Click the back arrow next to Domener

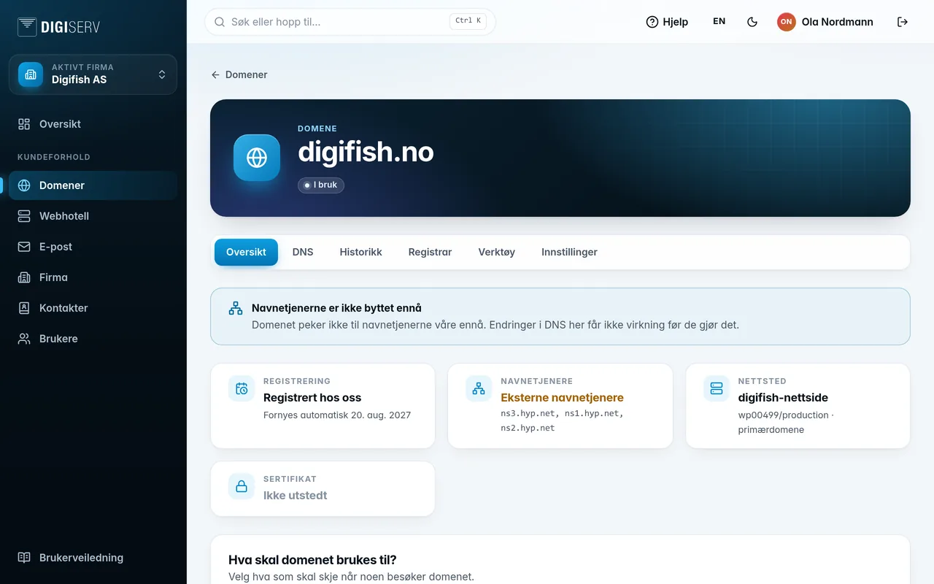[x=215, y=74]
